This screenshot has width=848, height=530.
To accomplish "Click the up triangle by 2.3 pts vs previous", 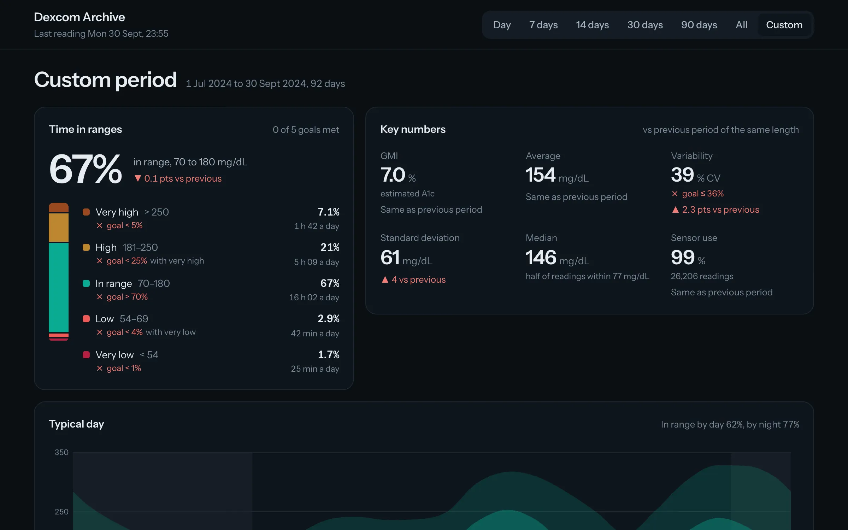I will click(x=676, y=210).
